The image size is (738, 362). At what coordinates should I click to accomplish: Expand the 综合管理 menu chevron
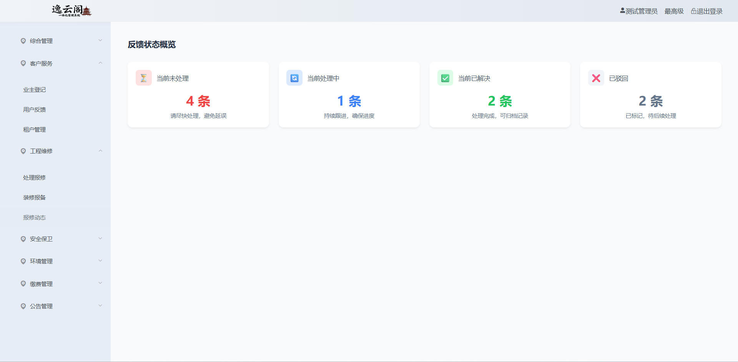tap(100, 40)
